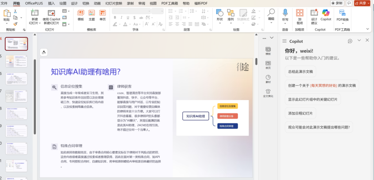Toggle the 录制 (Record) button in the title bar
374x180 pixels.
point(337,3)
